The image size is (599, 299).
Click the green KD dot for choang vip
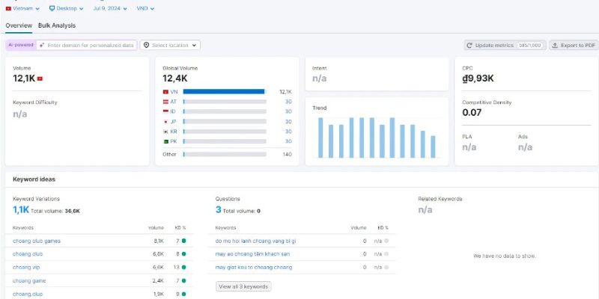point(183,268)
